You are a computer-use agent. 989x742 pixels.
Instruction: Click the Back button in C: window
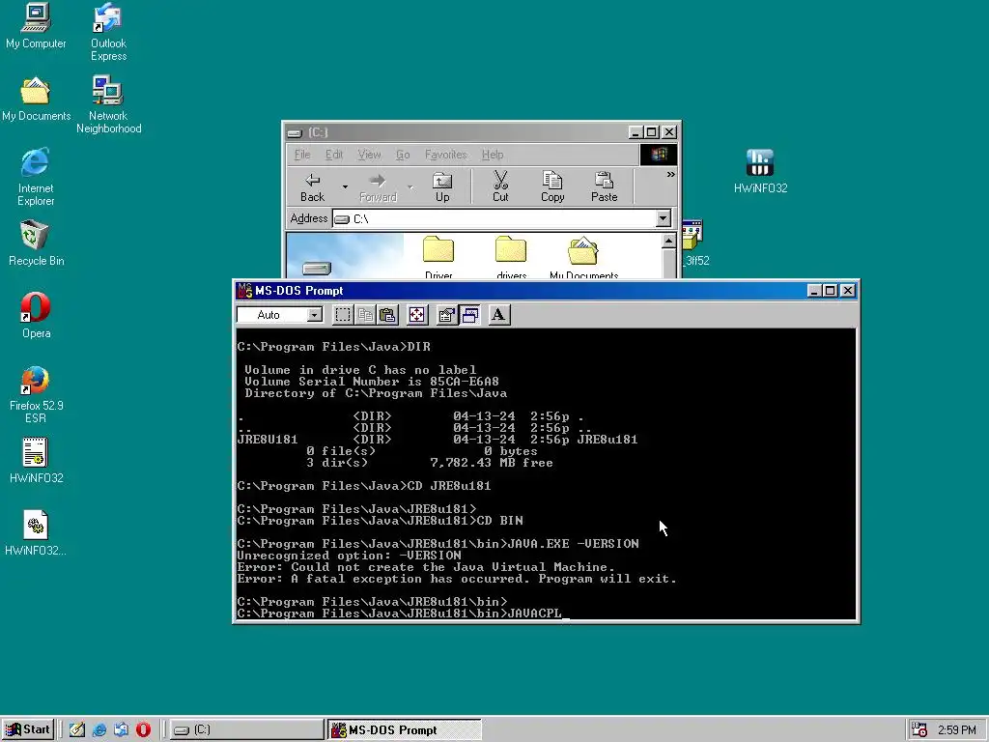[312, 186]
